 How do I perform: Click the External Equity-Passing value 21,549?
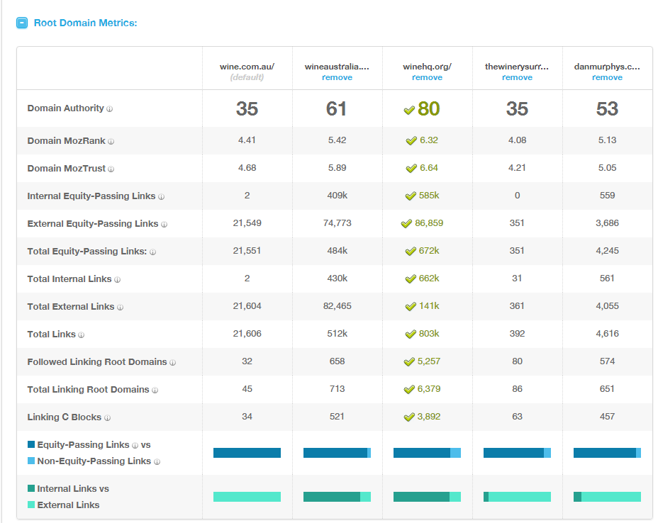(x=247, y=223)
